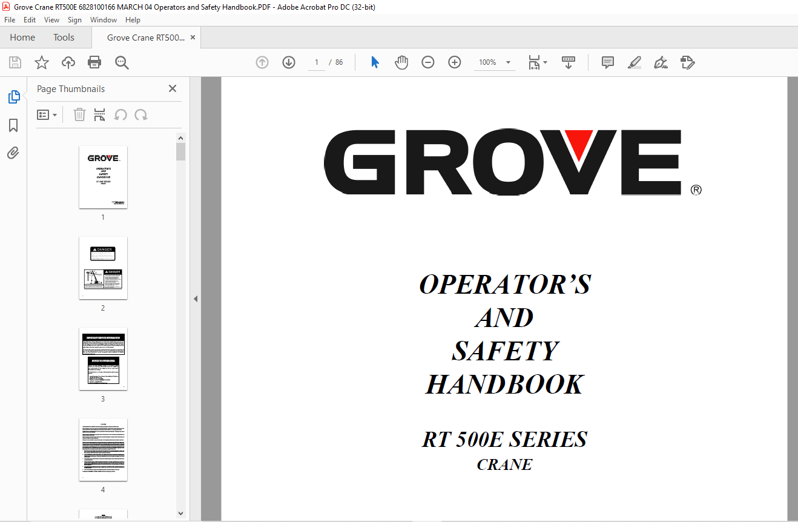Switch to the Home tab

coord(22,38)
